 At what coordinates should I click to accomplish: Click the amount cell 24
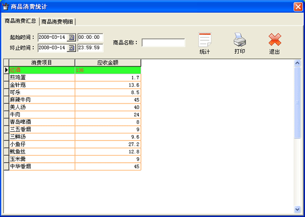108,115
